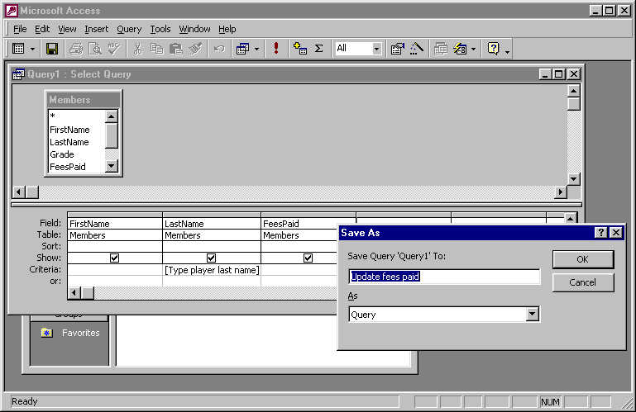
Task: Open the Favorites folder icon
Action: (x=46, y=333)
